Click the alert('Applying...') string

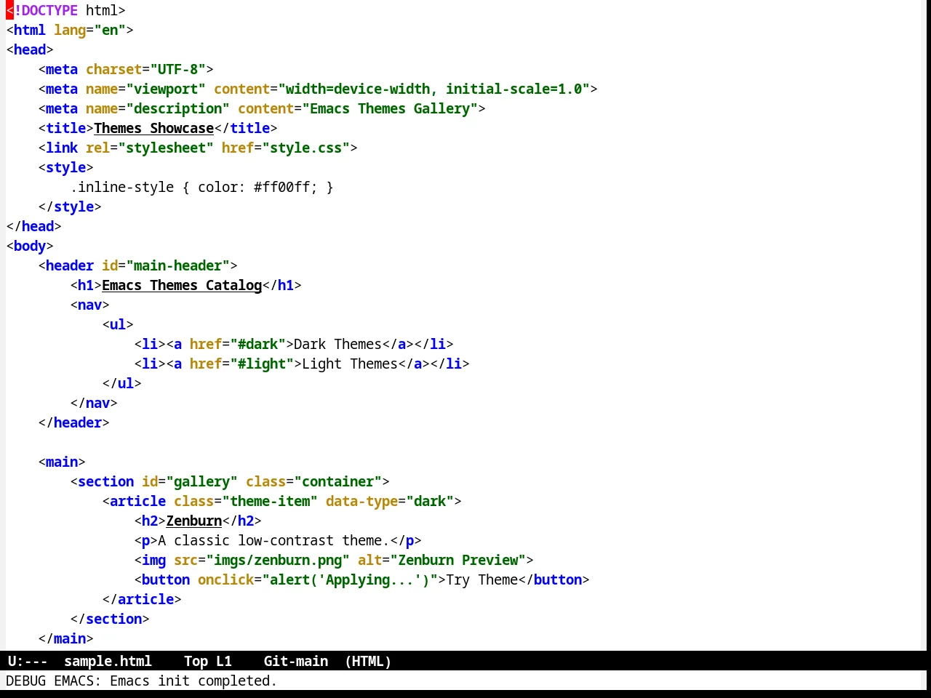click(350, 579)
